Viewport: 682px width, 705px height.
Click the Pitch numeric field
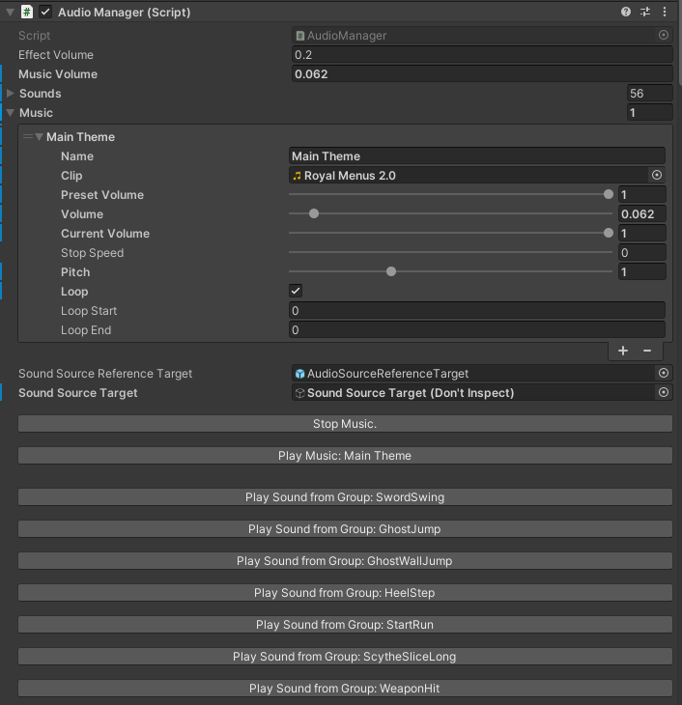point(642,272)
